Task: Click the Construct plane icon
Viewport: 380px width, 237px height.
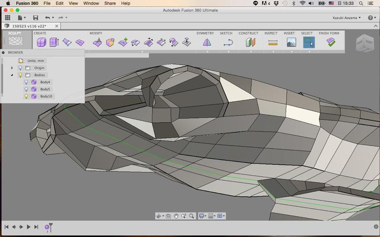Action: (250, 42)
